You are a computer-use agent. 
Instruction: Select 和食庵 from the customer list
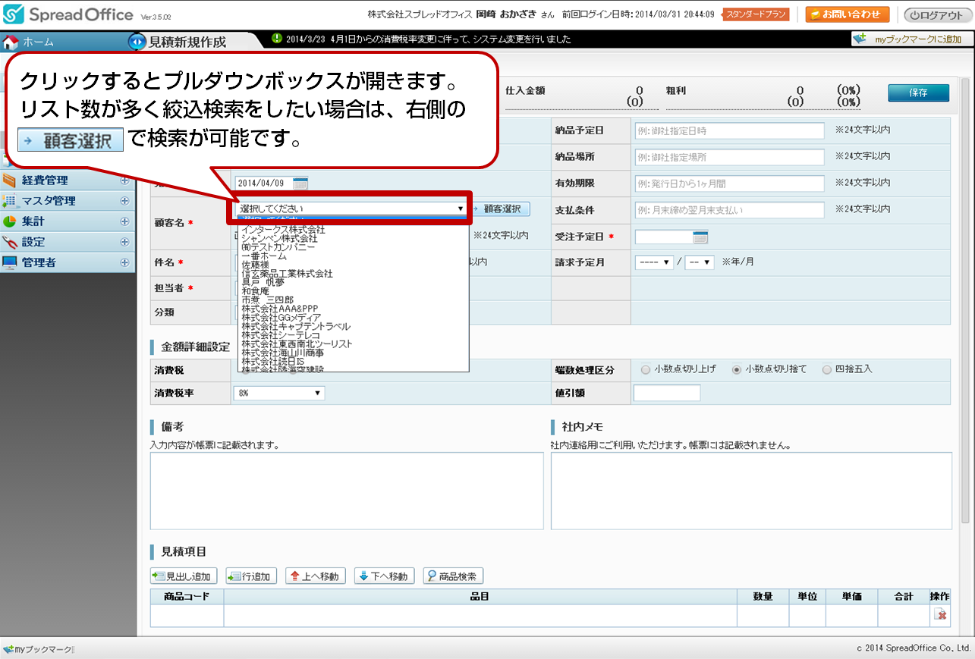255,291
